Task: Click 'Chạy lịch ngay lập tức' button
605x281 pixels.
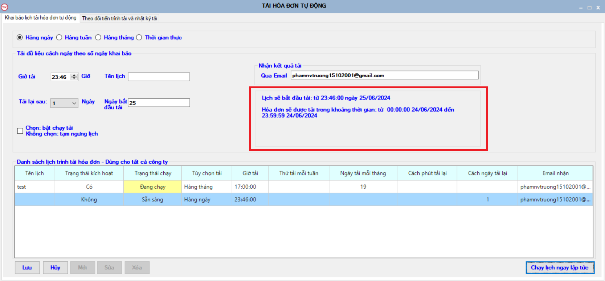Action: (x=559, y=268)
